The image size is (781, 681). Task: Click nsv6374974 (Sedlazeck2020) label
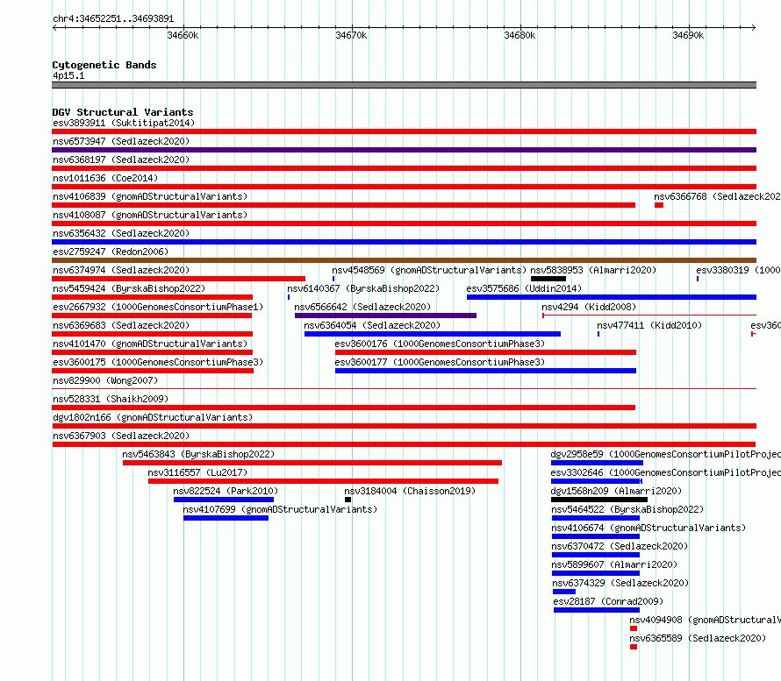(121, 270)
